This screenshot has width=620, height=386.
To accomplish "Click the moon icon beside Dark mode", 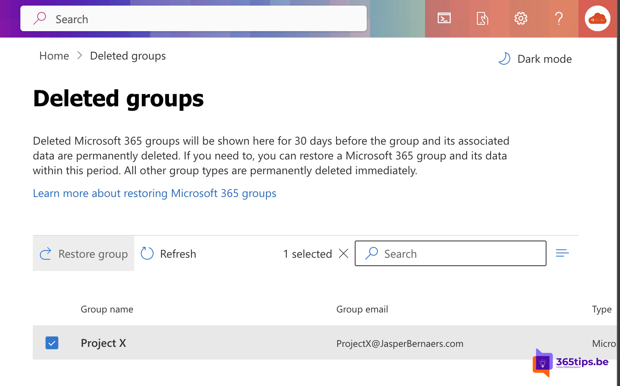I will (x=504, y=58).
